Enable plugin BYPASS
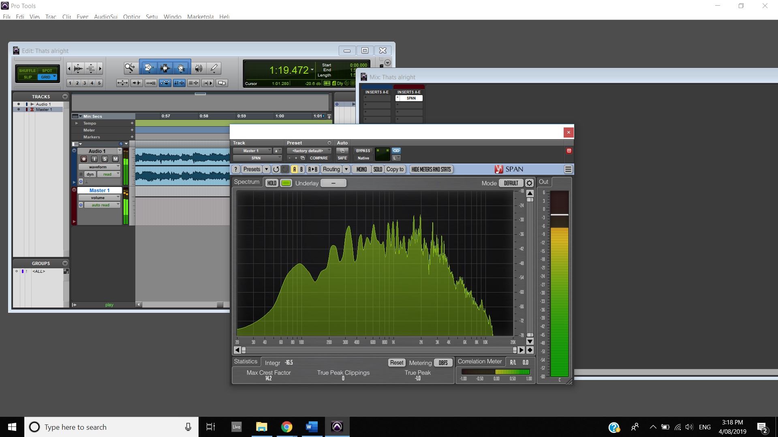The width and height of the screenshot is (778, 437). [363, 151]
